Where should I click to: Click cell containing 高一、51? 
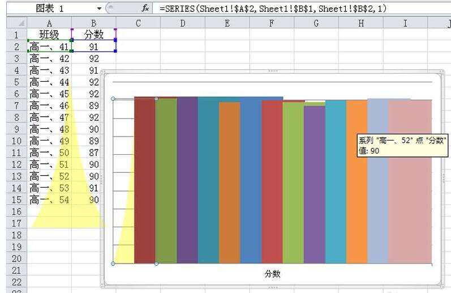pyautogui.click(x=49, y=164)
